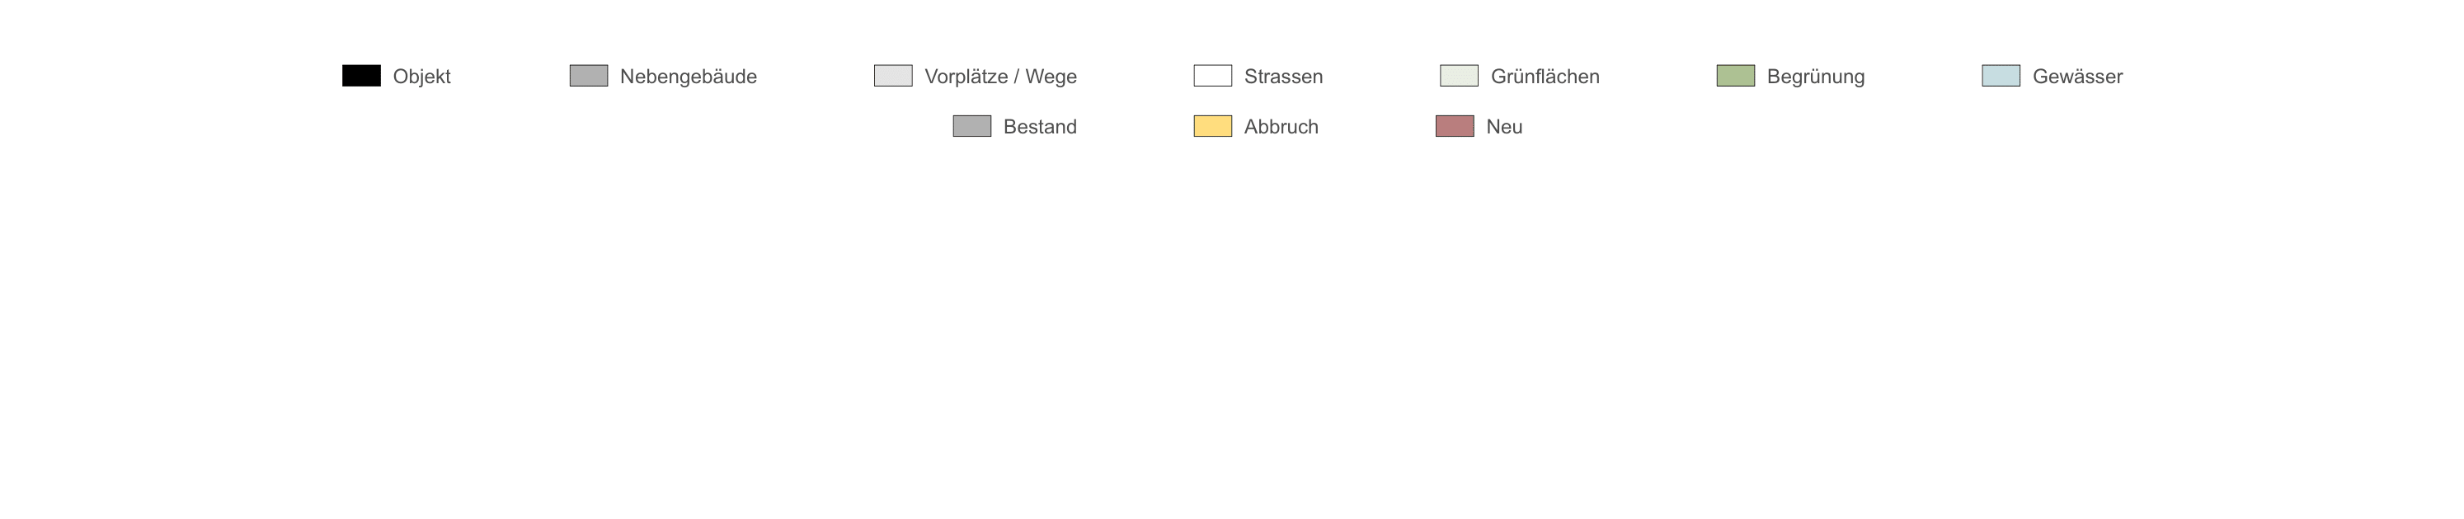Viewport: 2464px width, 519px height.
Task: Click the Nebengebäude legend label
Action: (x=689, y=77)
